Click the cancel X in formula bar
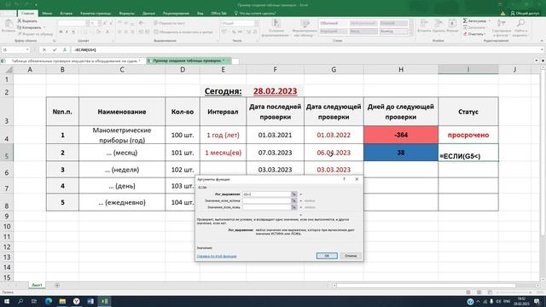Screen dimensions: 546x307 (44, 49)
